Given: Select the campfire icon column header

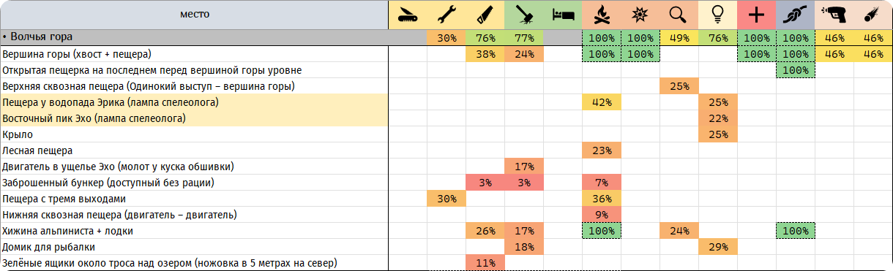Looking at the screenshot, I should tap(602, 15).
